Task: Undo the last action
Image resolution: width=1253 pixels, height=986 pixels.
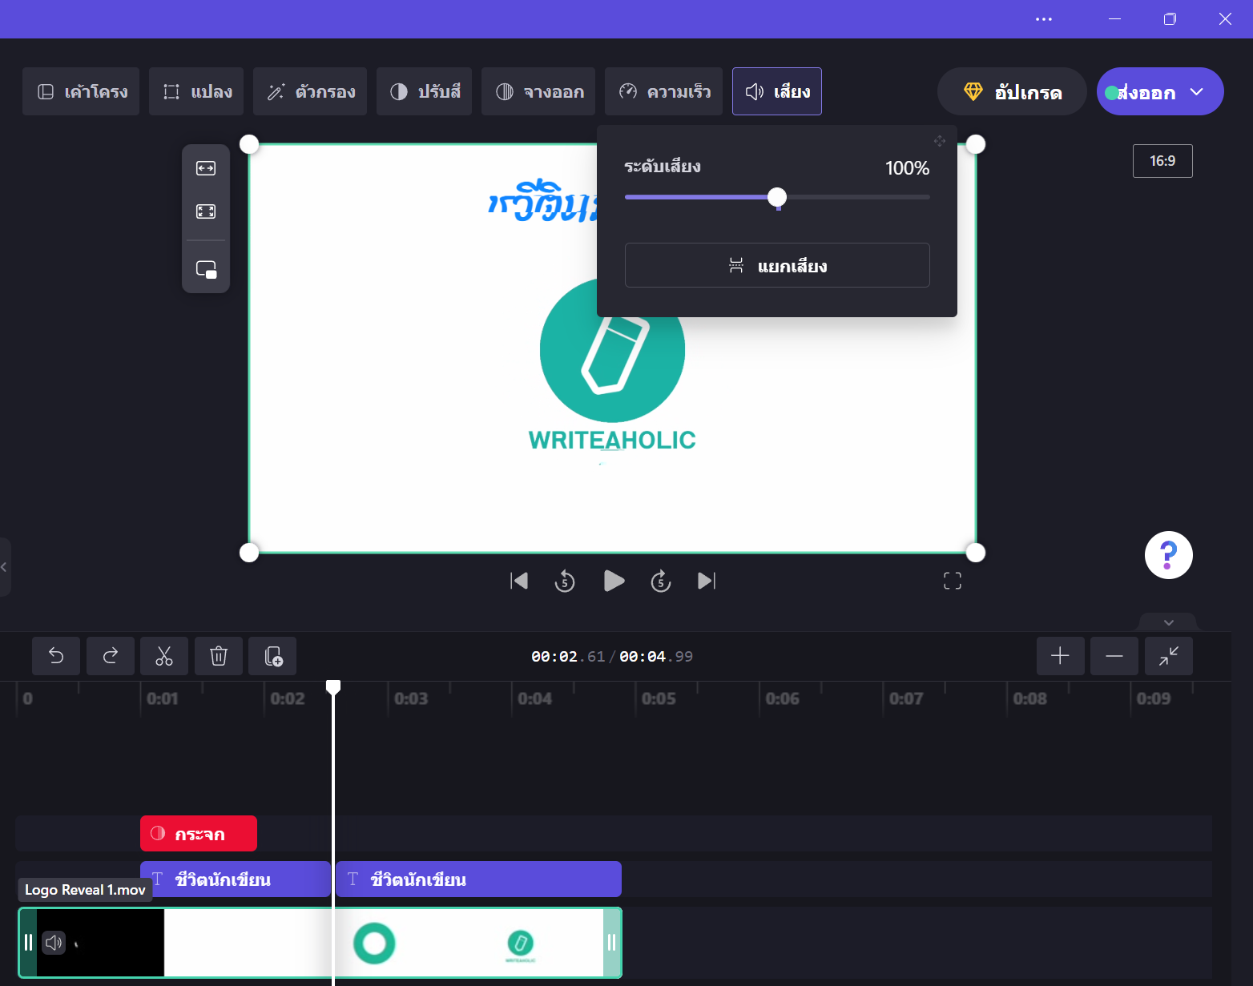Action: coord(56,656)
